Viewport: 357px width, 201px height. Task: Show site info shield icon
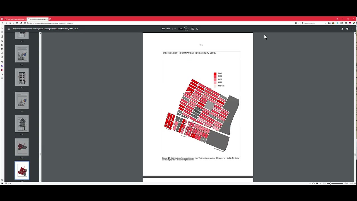pos(25,23)
